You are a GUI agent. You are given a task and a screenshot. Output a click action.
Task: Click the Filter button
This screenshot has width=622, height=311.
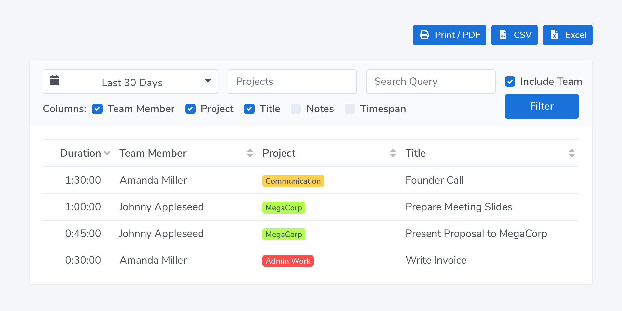(x=542, y=106)
